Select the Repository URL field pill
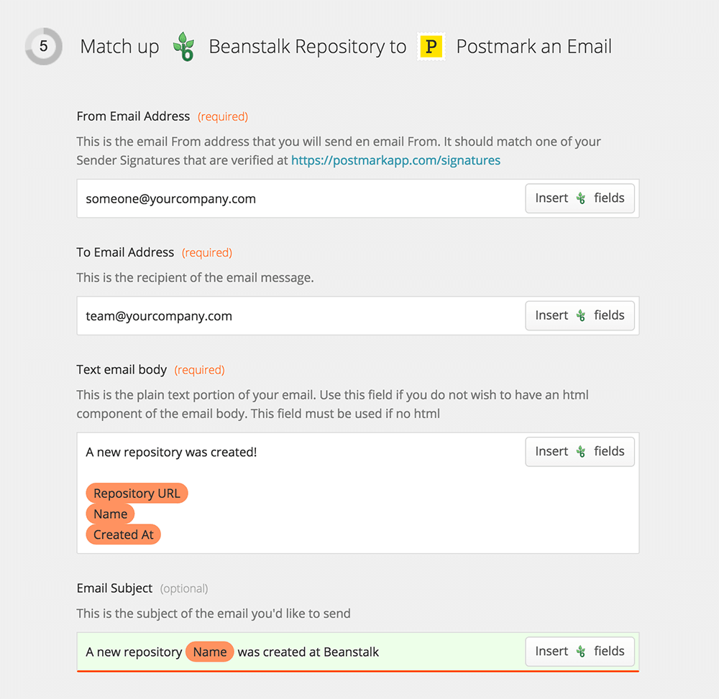The width and height of the screenshot is (719, 699). tap(137, 494)
